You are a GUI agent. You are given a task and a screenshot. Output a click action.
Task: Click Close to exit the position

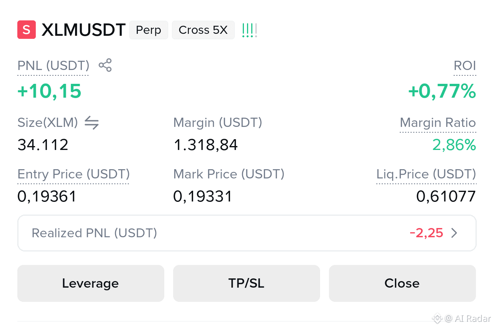tap(402, 283)
